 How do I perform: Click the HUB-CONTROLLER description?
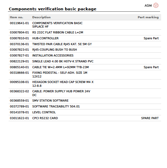[x=46, y=38]
